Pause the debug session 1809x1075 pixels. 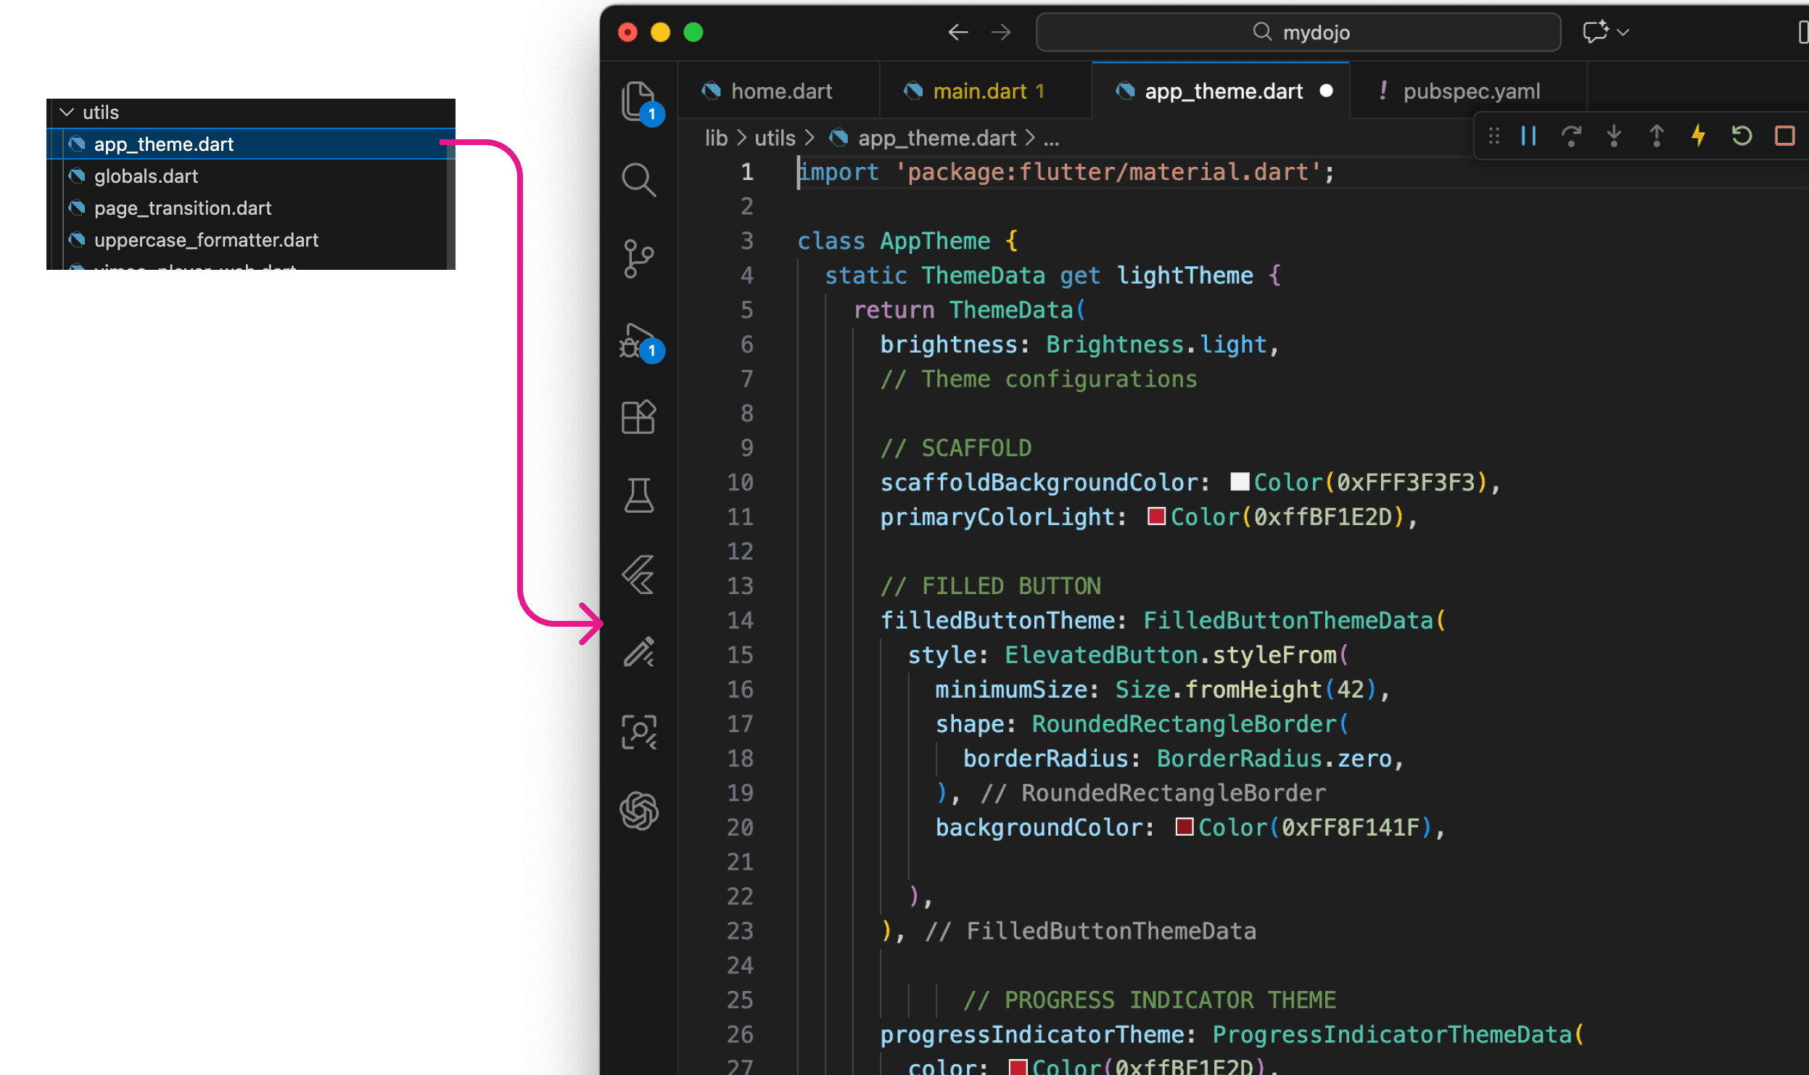[x=1528, y=136]
